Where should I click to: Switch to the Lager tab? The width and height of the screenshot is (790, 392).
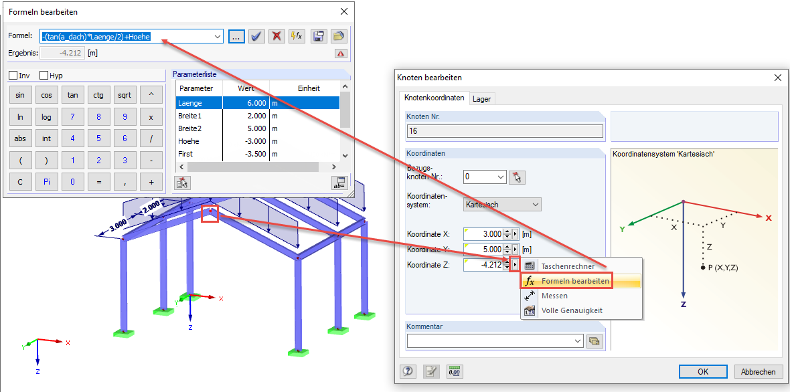pos(481,99)
